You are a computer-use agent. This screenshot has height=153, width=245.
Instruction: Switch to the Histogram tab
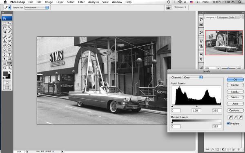[223, 17]
